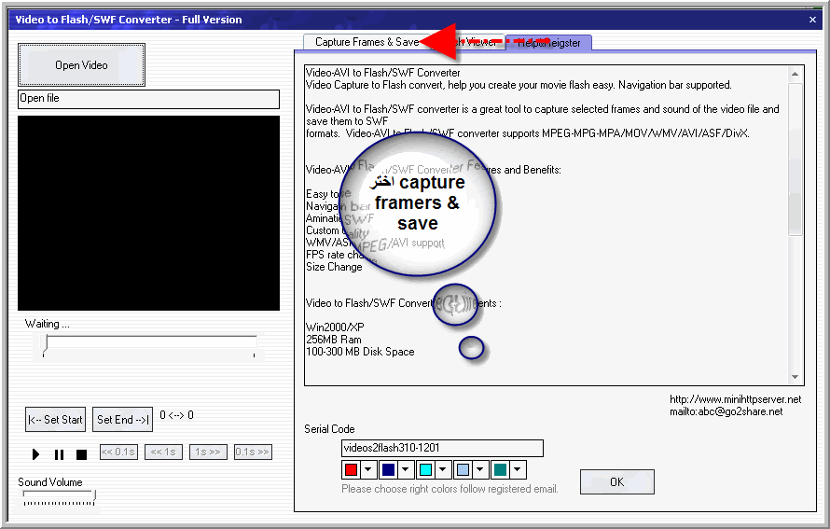Expand the dark blue color dropdown

click(406, 469)
